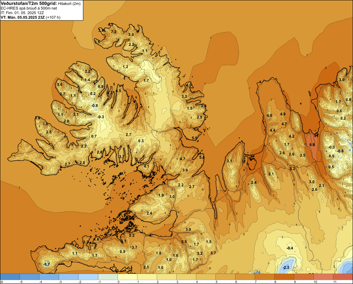This screenshot has height=284, width=353.
Task: Click the line 'EC-HRES spá brúuð á 500m net'
Action: pos(29,8)
